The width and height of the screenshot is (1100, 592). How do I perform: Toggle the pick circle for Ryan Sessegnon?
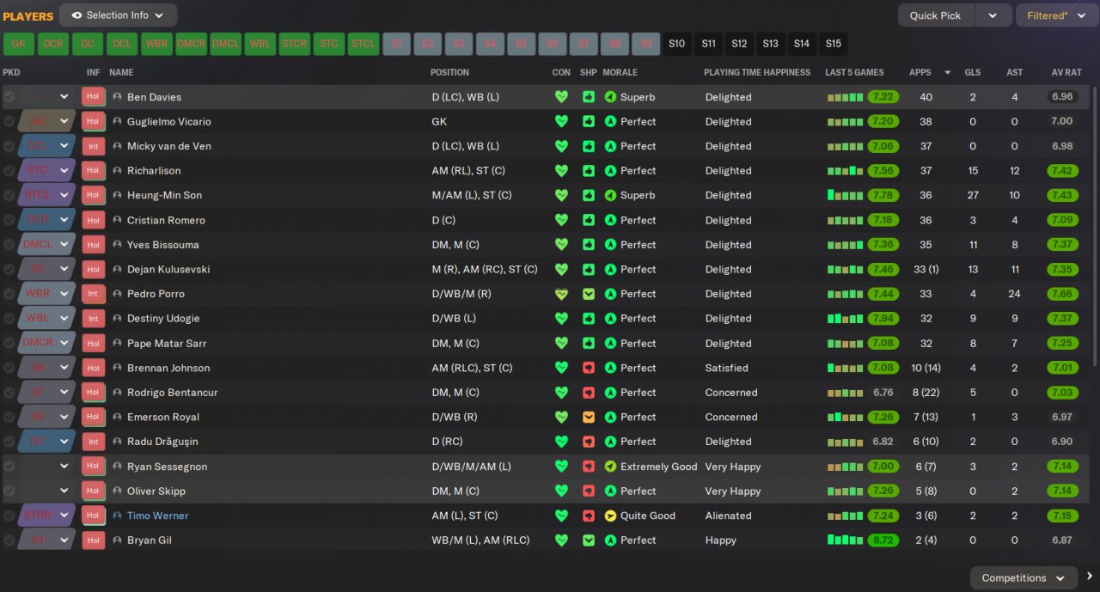coord(9,467)
